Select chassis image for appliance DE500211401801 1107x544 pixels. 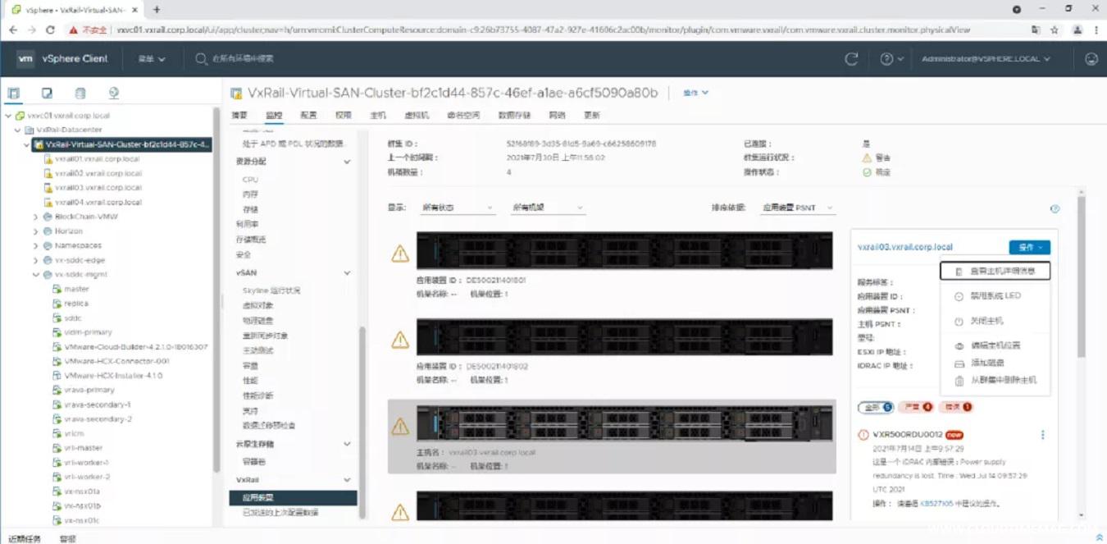[x=624, y=250]
